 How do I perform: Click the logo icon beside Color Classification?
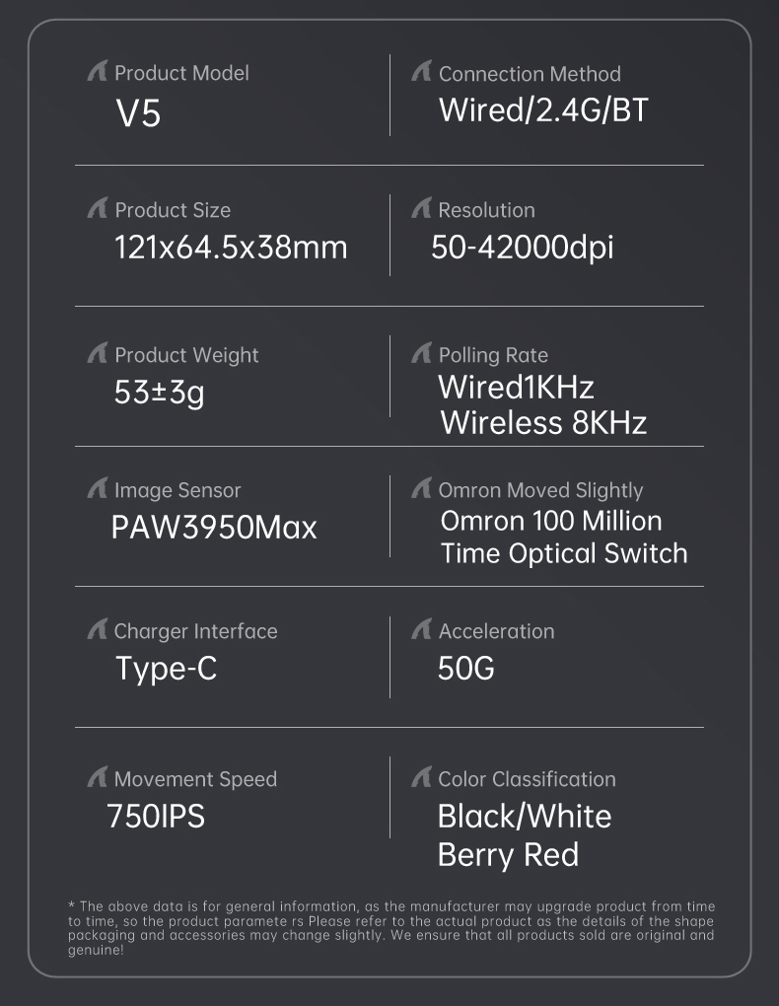(x=422, y=778)
